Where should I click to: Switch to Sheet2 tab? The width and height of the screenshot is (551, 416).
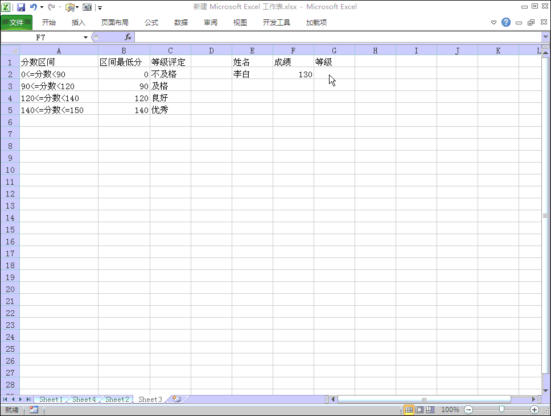pos(117,399)
